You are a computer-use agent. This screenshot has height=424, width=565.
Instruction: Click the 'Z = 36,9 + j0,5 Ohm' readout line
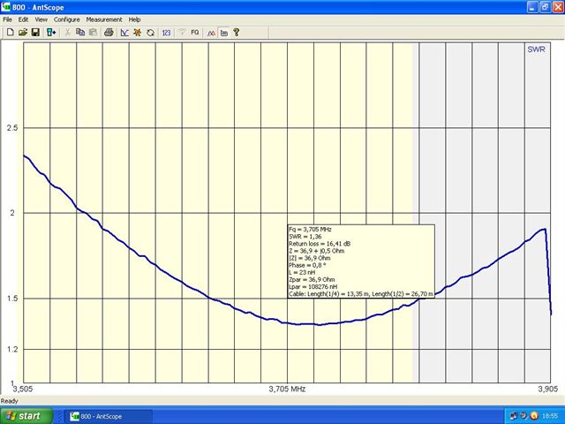pyautogui.click(x=316, y=251)
